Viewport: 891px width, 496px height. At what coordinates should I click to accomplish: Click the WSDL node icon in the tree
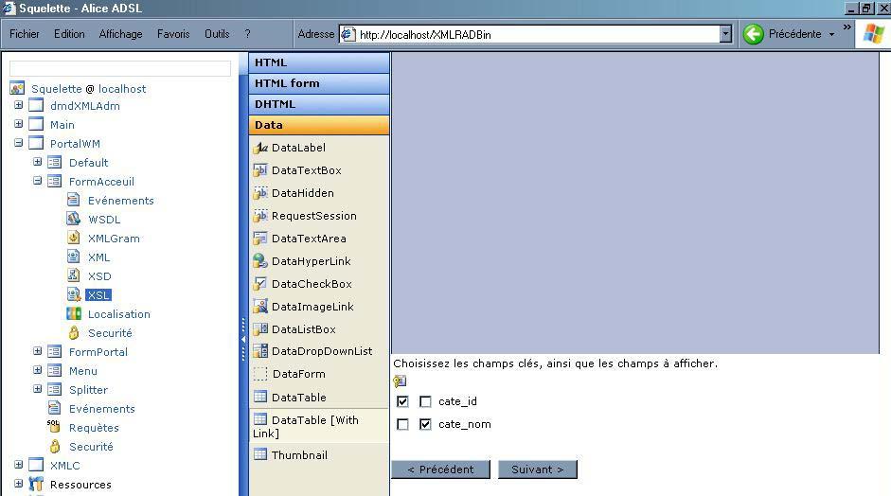74,220
